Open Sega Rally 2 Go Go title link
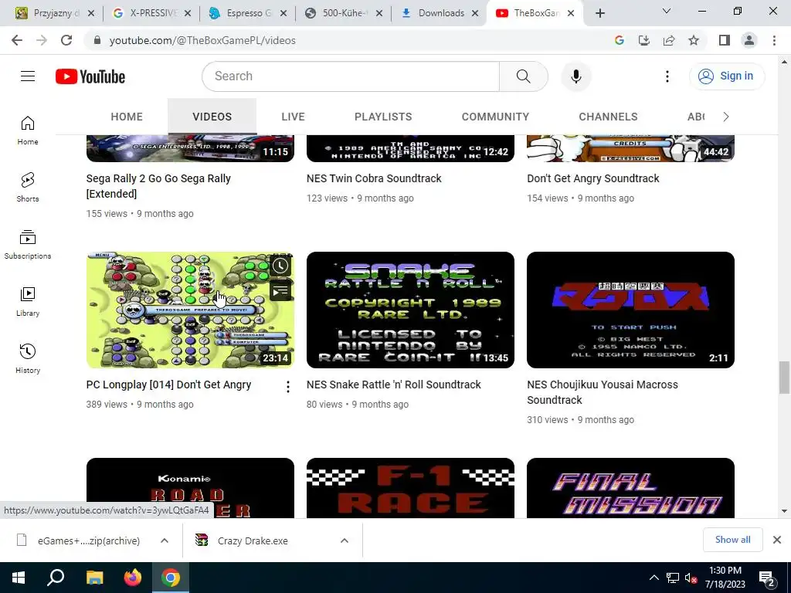The width and height of the screenshot is (791, 593). [158, 186]
